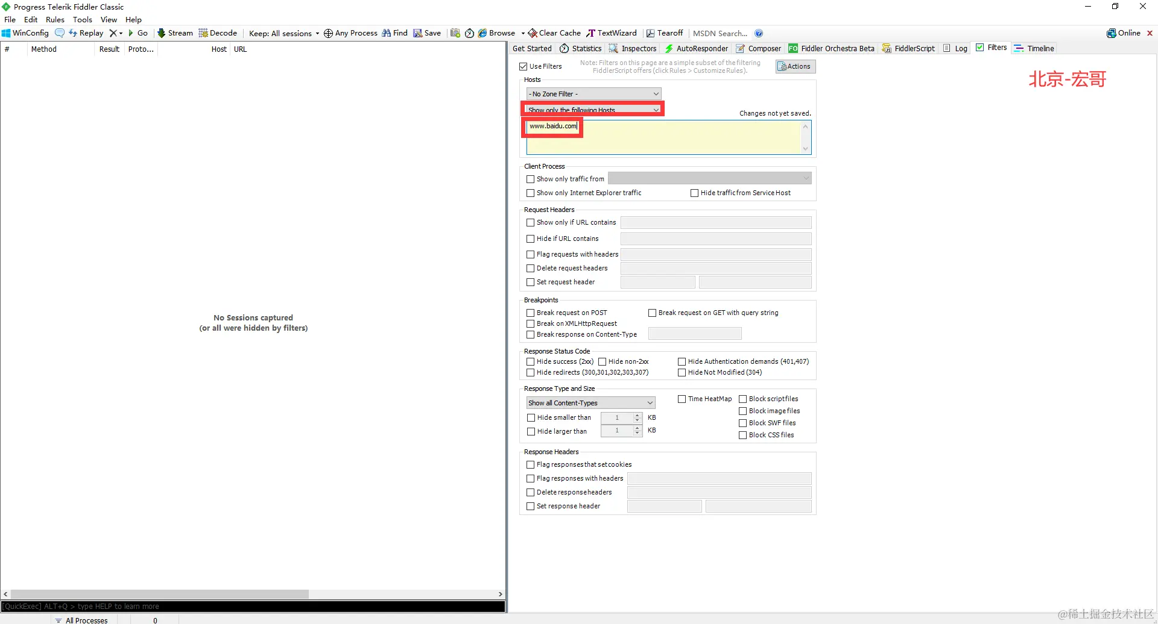Viewport: 1158px width, 624px height.
Task: Click inside the hosts text box
Action: click(669, 137)
